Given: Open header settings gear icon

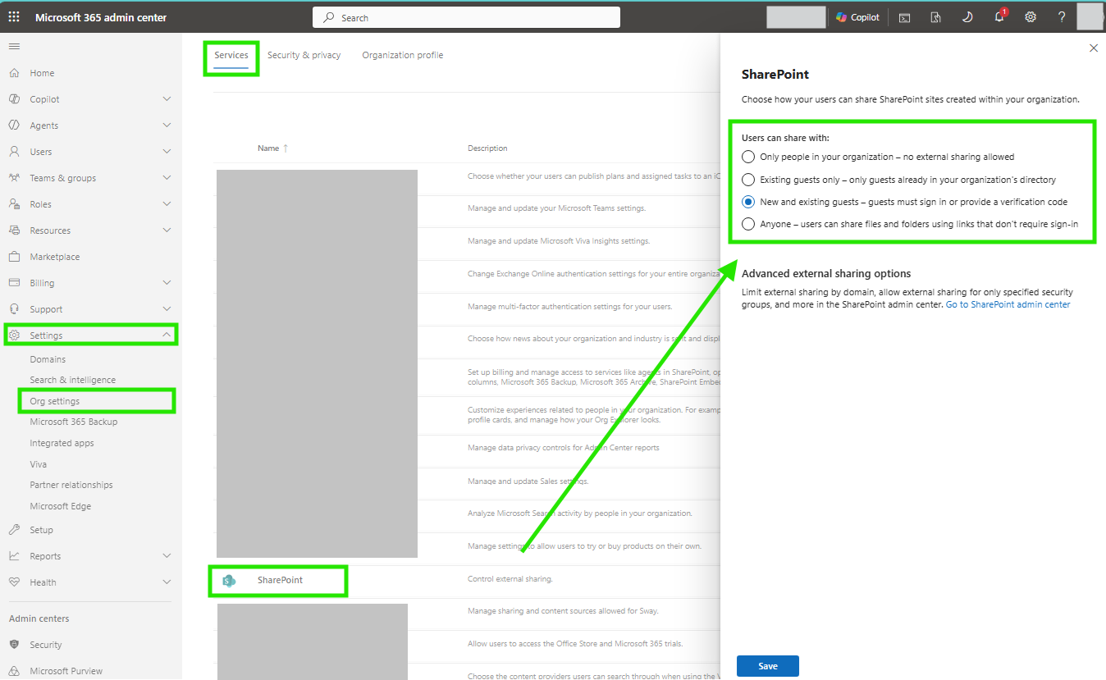Looking at the screenshot, I should (x=1031, y=17).
